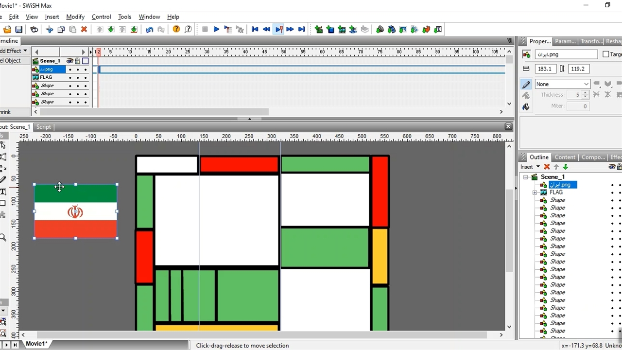Click the Insert Text icon in toolbar

point(438,30)
